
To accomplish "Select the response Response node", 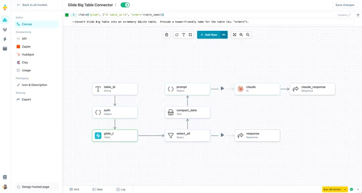I will tap(257, 135).
